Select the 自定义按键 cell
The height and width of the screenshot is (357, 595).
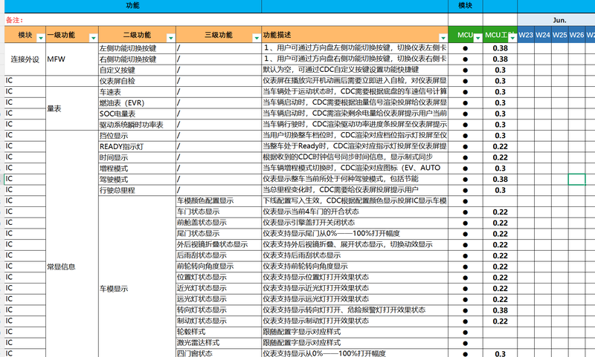137,70
